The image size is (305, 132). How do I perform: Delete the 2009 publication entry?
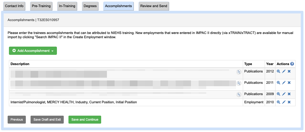289,94
